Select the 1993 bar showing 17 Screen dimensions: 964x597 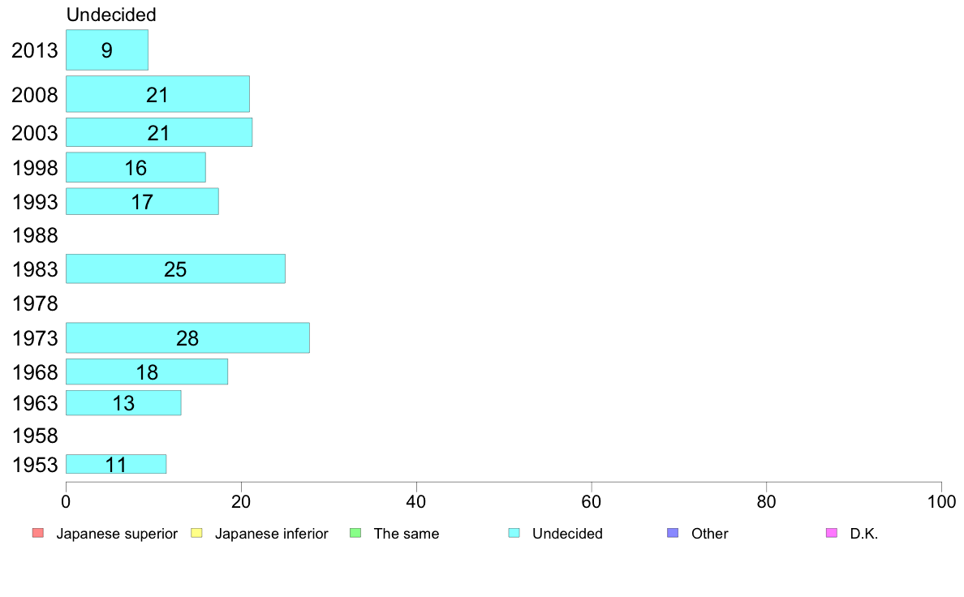coord(142,202)
